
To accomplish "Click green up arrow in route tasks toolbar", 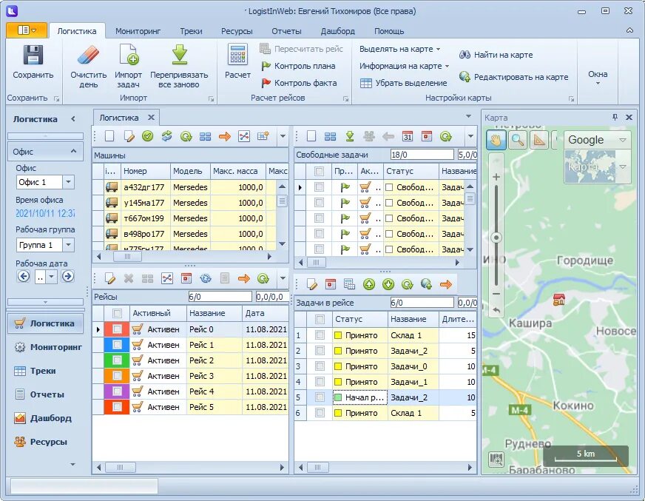I will [369, 284].
